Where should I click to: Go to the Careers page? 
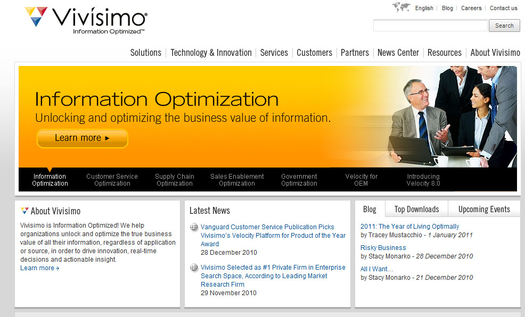pos(471,8)
